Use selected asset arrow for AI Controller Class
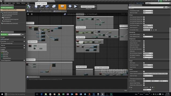This screenshot has width=171, height=96. coord(152,30)
